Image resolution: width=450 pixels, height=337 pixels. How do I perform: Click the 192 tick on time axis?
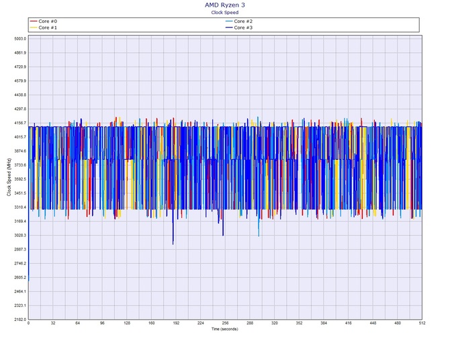coord(176,323)
